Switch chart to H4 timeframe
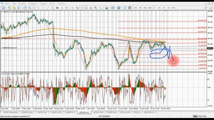 tap(159, 8)
